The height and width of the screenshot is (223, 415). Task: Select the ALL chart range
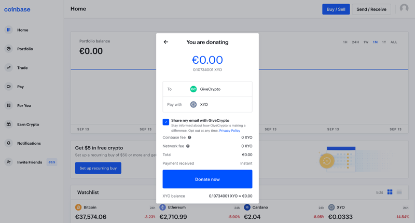pos(394,42)
